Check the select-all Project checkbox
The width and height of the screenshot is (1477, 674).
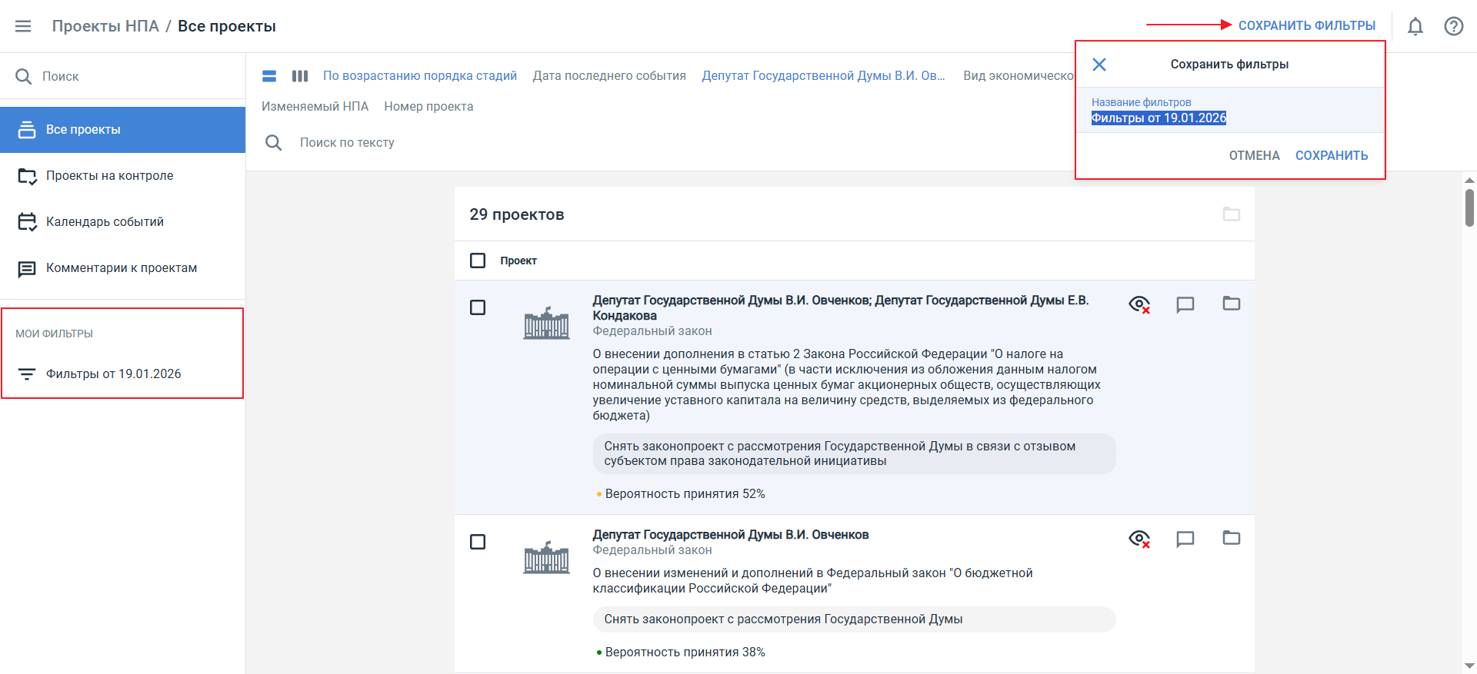click(478, 261)
